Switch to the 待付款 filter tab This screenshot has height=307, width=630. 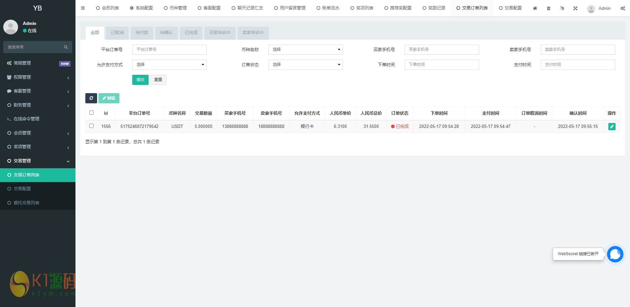(142, 33)
